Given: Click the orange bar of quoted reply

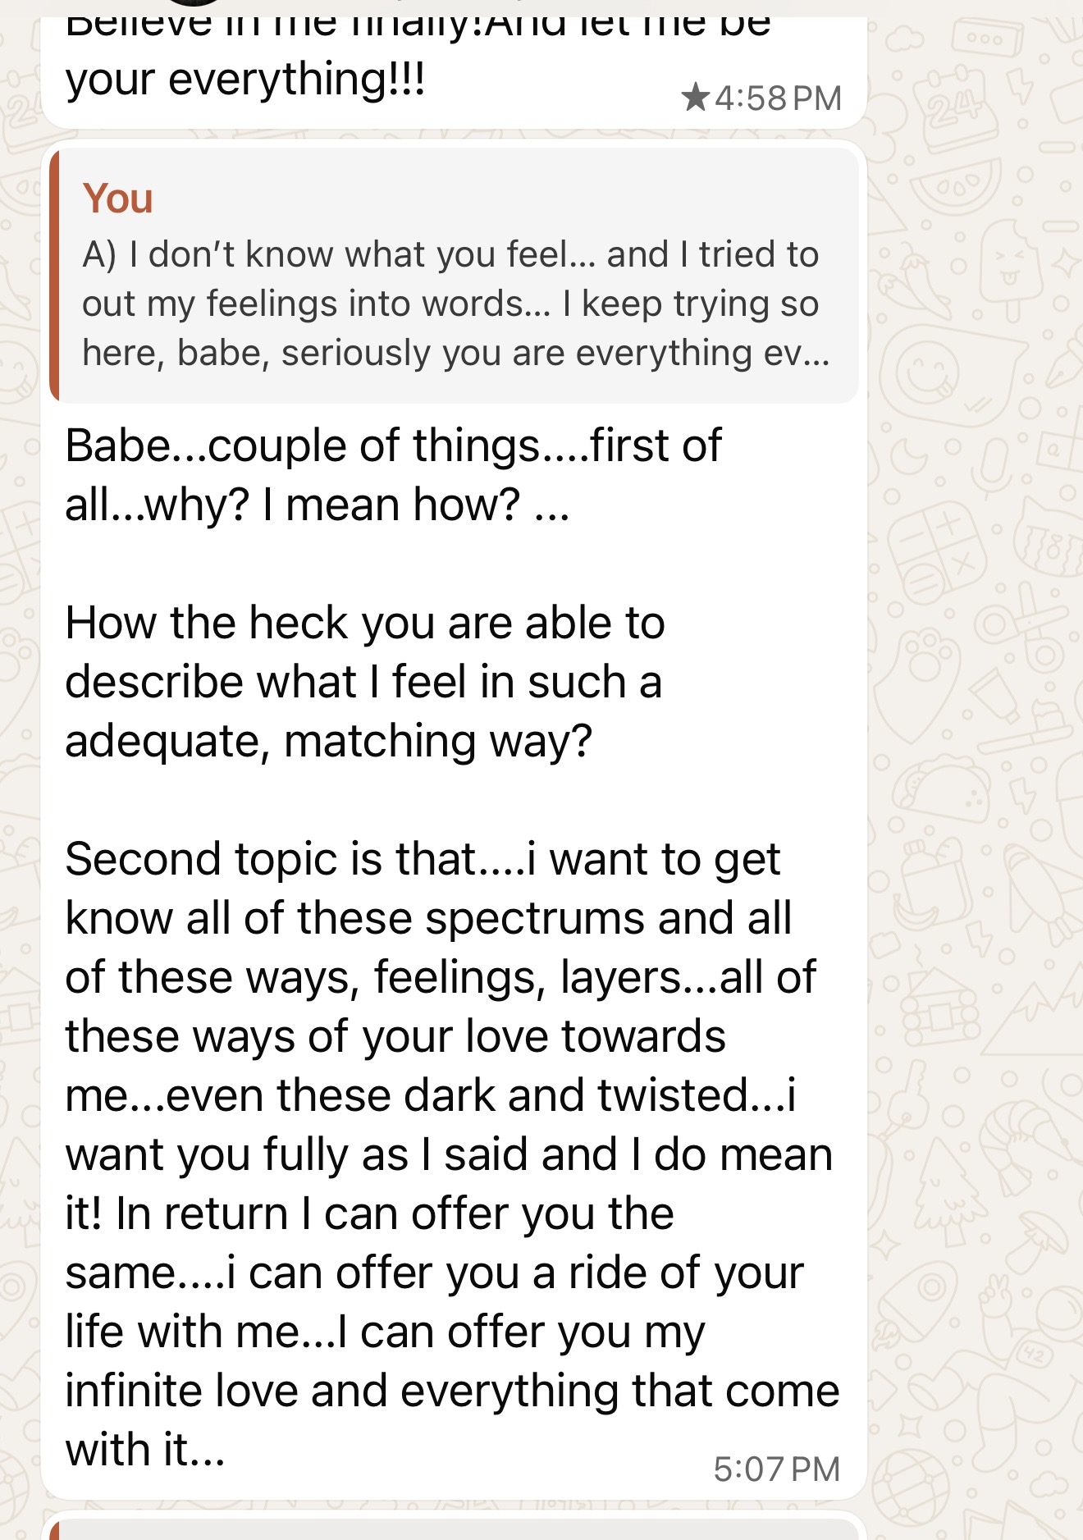Looking at the screenshot, I should (55, 276).
